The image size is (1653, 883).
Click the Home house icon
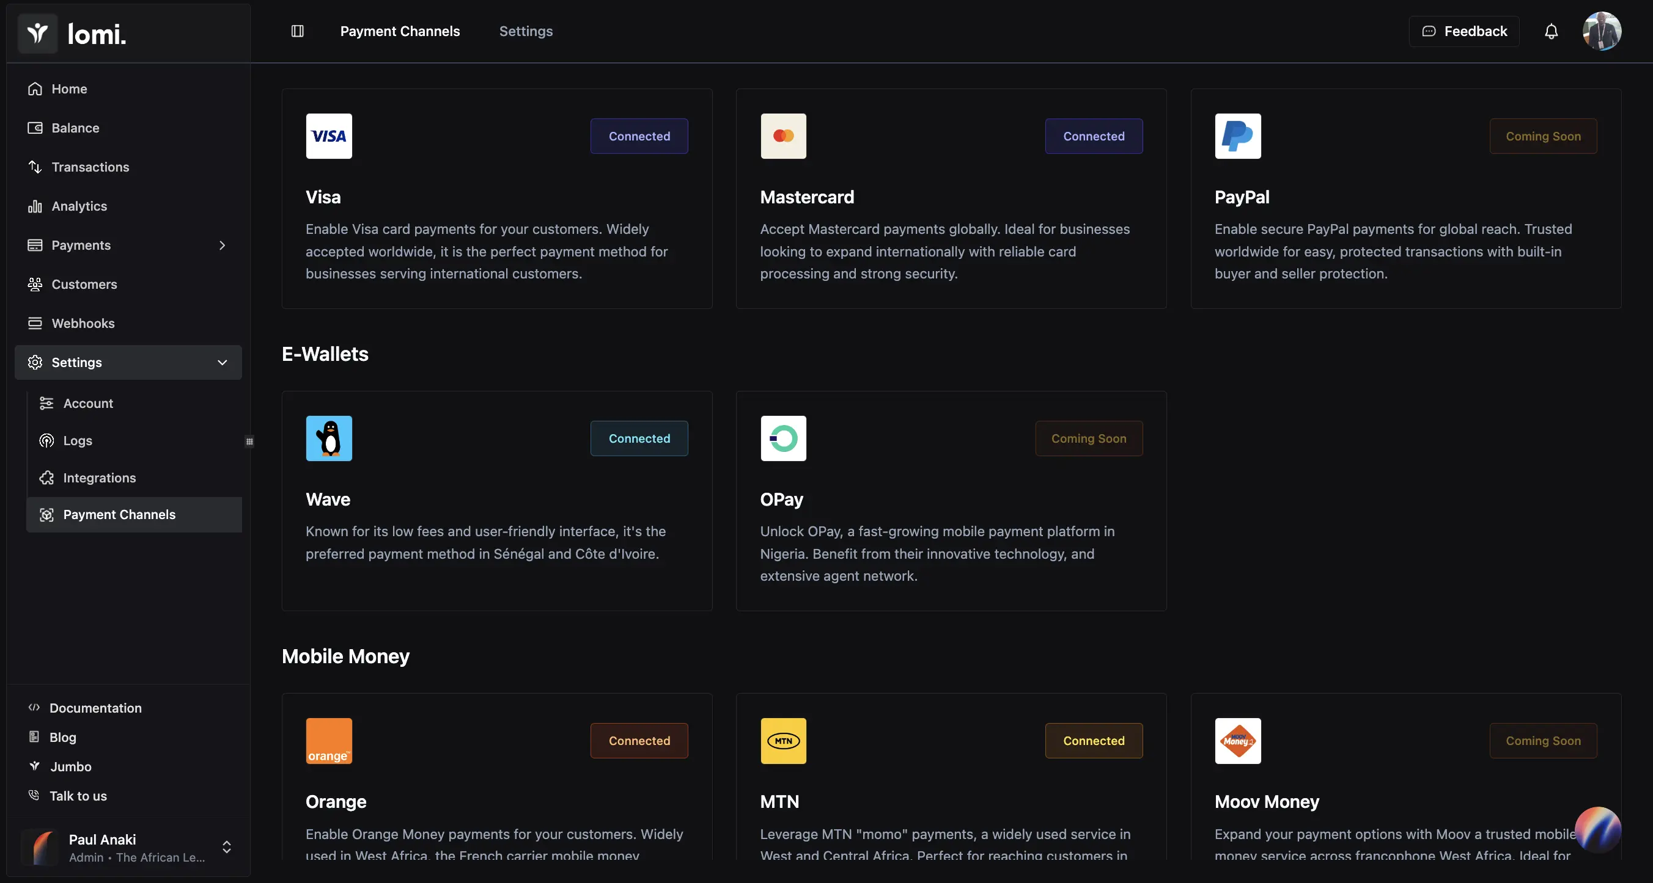[35, 89]
